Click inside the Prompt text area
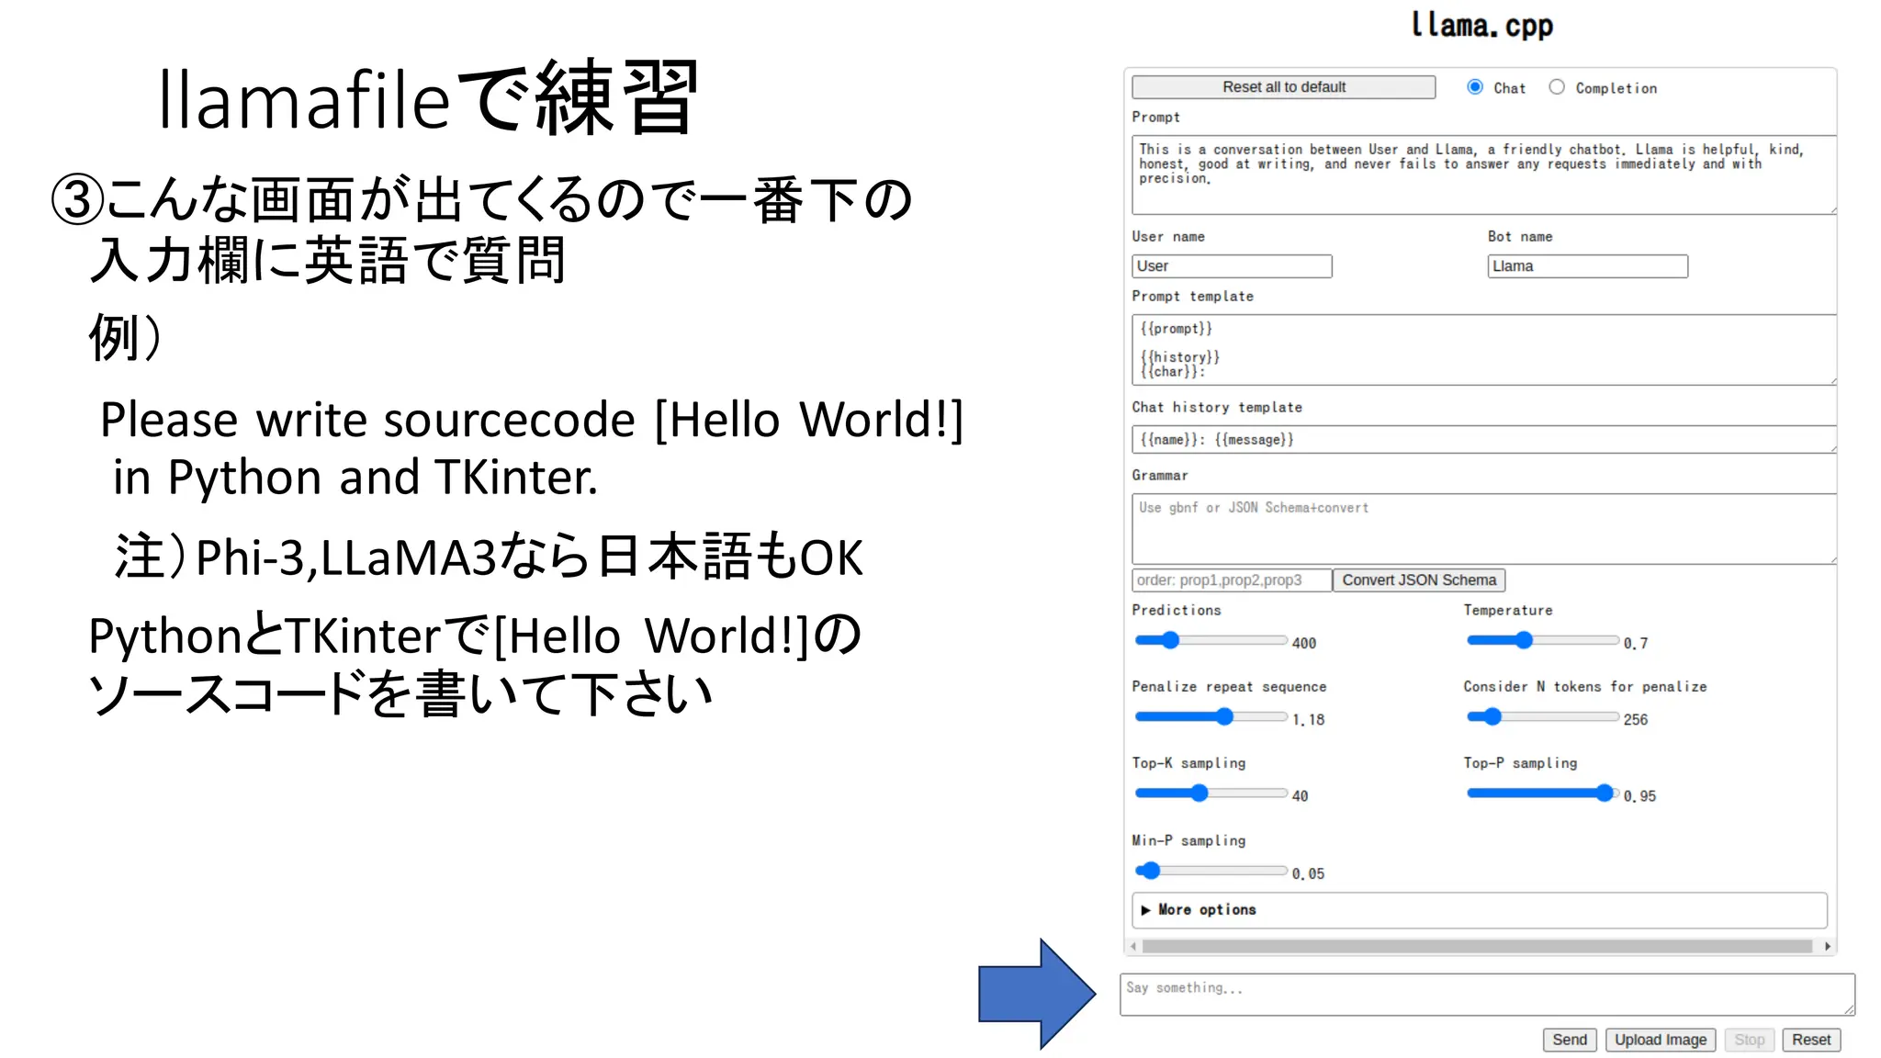1881x1058 pixels. (1484, 174)
